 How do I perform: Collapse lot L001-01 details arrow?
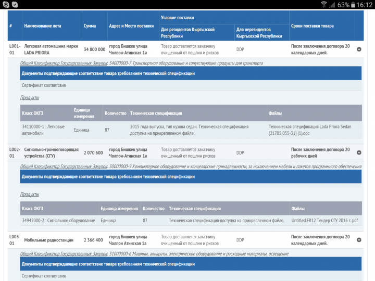pos(359,49)
